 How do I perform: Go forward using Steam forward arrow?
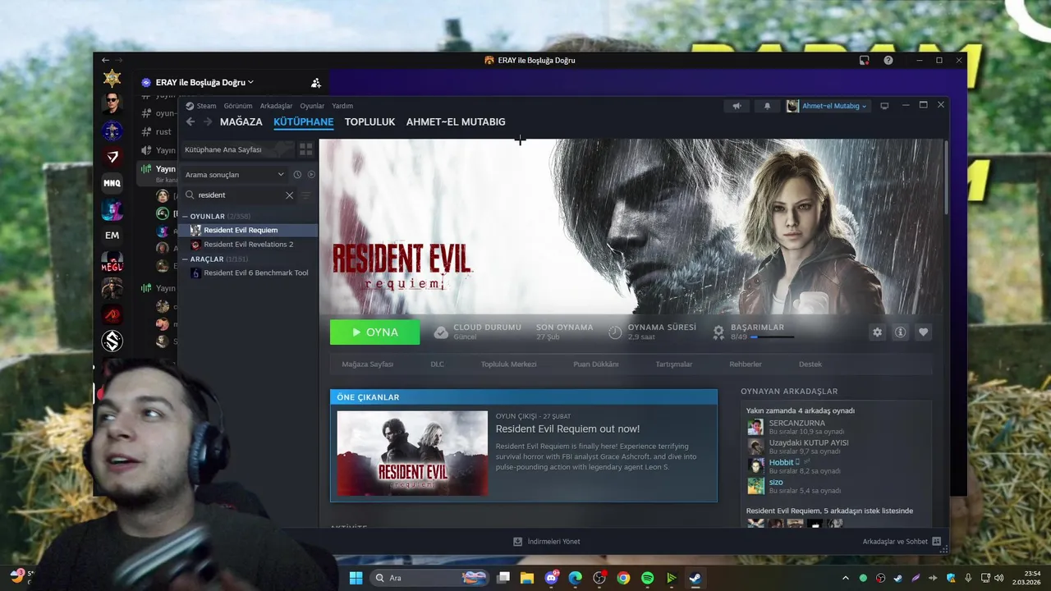coord(208,121)
